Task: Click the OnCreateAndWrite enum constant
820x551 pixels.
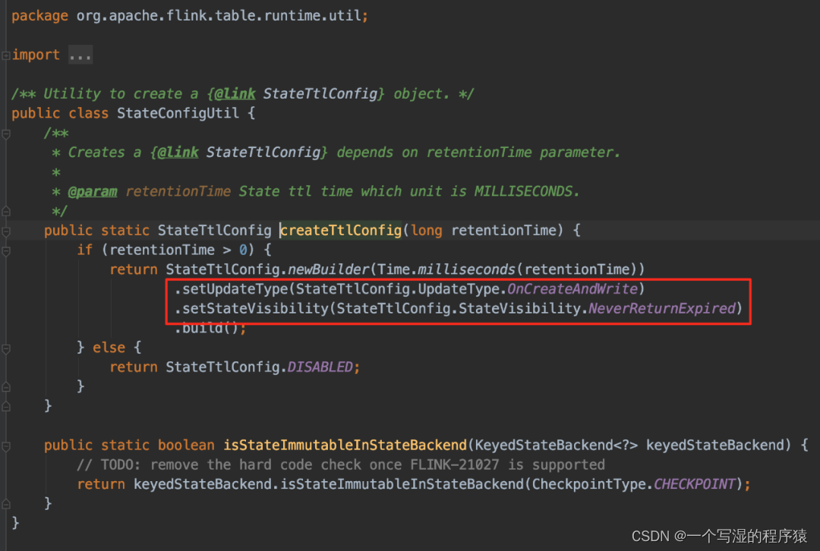Action: [572, 289]
